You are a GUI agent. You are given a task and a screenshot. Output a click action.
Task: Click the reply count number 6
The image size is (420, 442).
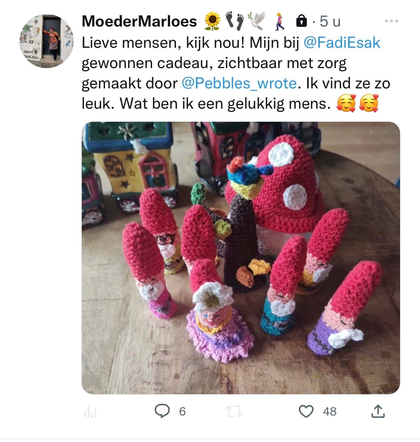[182, 412]
